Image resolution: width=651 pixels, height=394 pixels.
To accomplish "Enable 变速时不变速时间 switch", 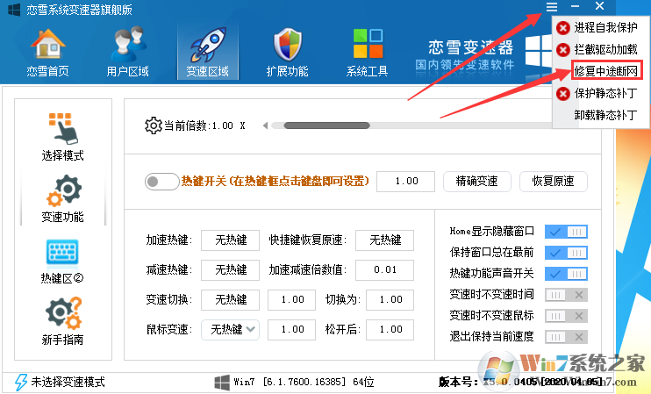I will click(x=566, y=295).
